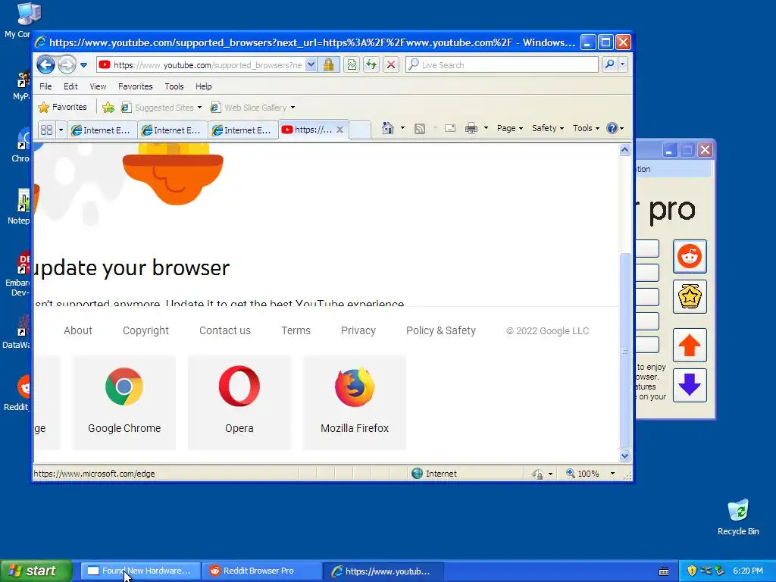Open the Privacy link
Screen dimensions: 776x582
(358, 330)
